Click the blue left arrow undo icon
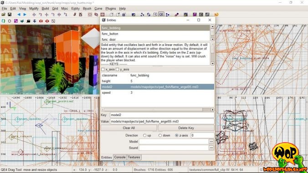The height and width of the screenshot is (173, 308). pos(19,15)
